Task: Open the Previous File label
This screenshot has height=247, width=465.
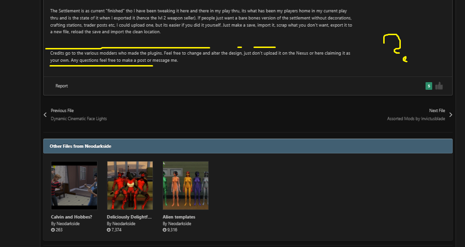Action: pyautogui.click(x=62, y=111)
